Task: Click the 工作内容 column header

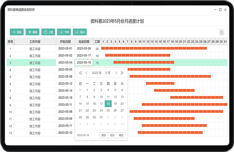Action: (35, 42)
